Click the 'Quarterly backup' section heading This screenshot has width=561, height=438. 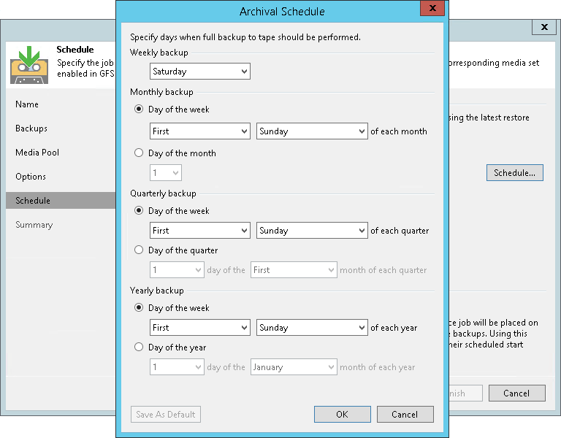pyautogui.click(x=163, y=193)
